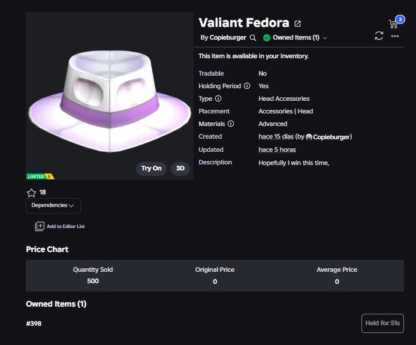Show Type info icon
The height and width of the screenshot is (345, 416).
pyautogui.click(x=218, y=98)
